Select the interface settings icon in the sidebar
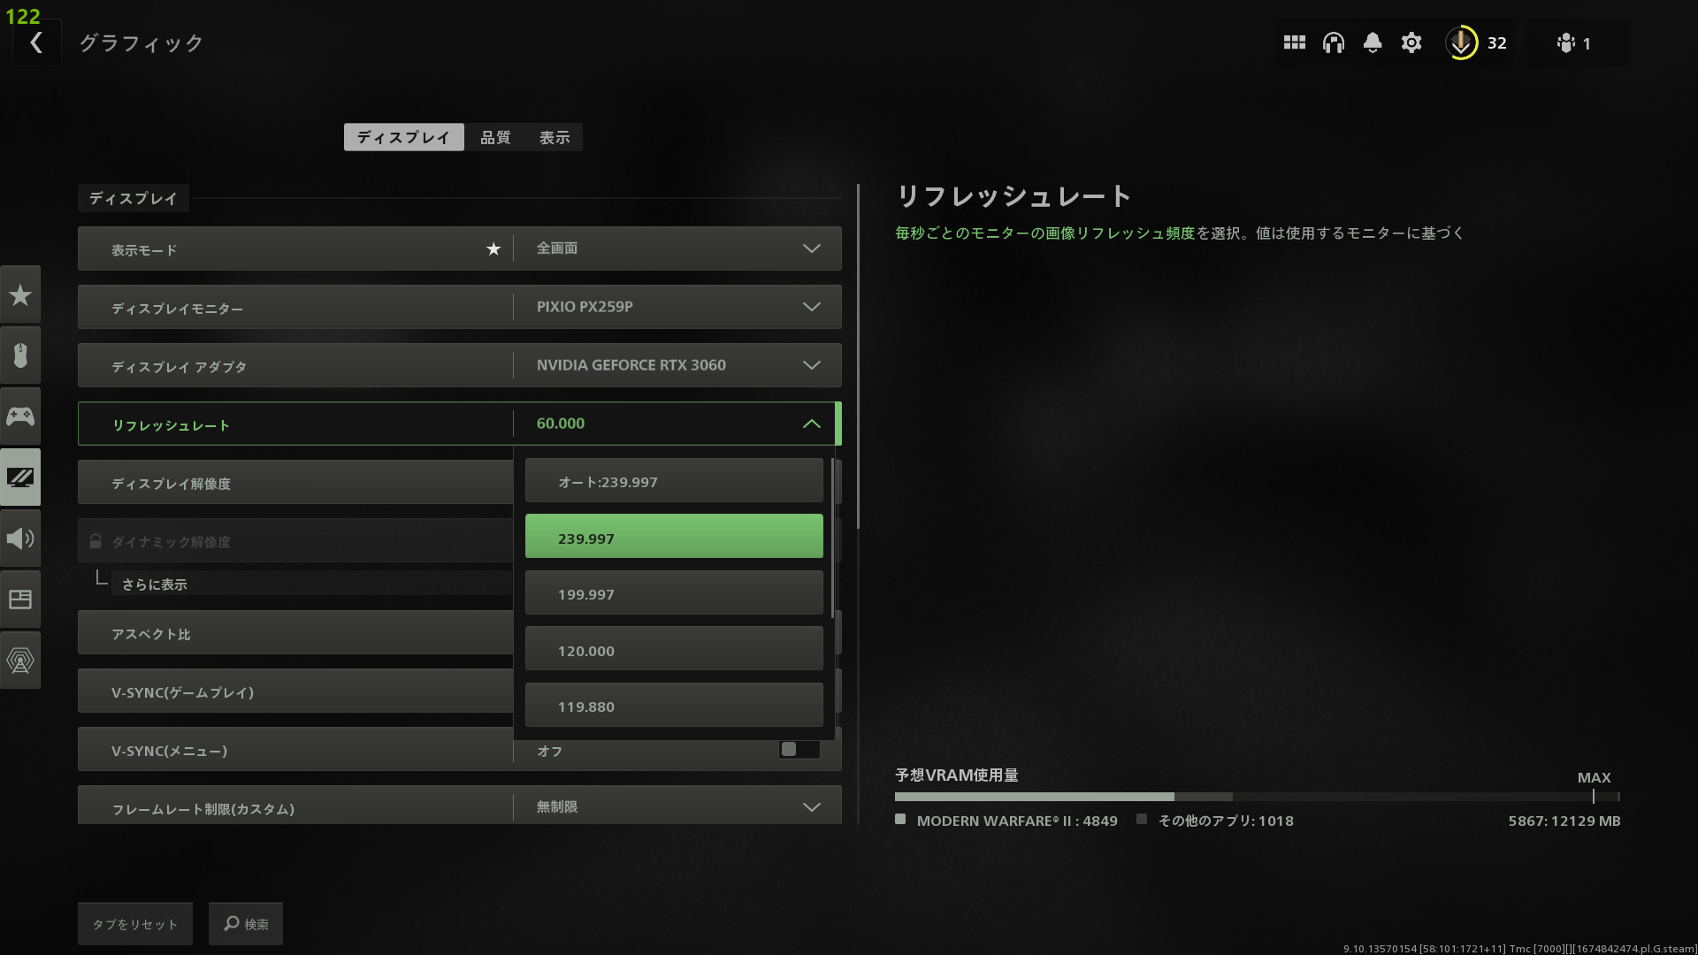 pos(20,599)
